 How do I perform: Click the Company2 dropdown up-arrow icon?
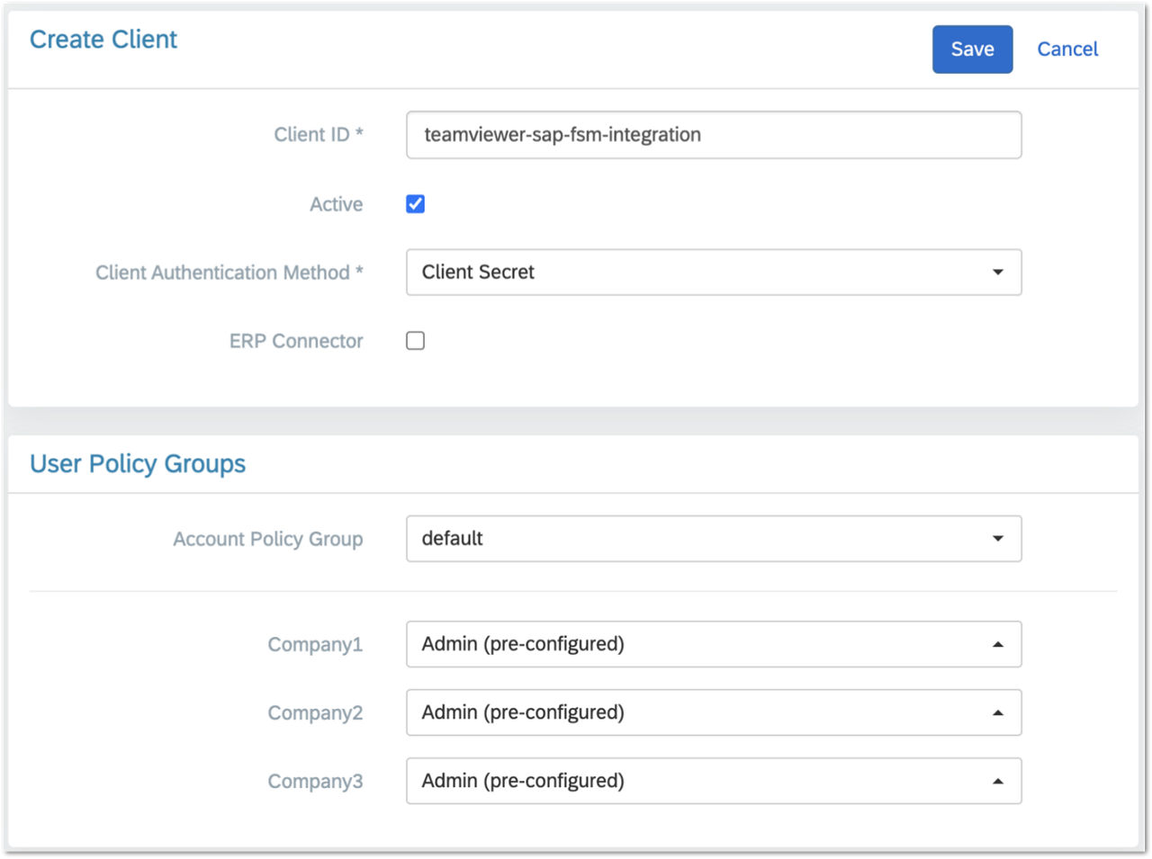click(997, 712)
